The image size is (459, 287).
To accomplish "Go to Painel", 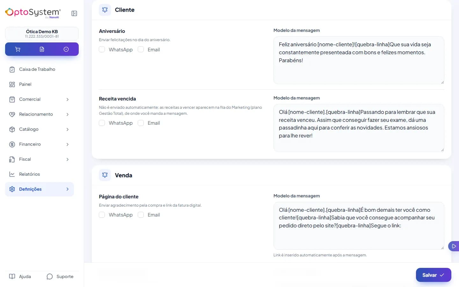I will tap(40, 85).
